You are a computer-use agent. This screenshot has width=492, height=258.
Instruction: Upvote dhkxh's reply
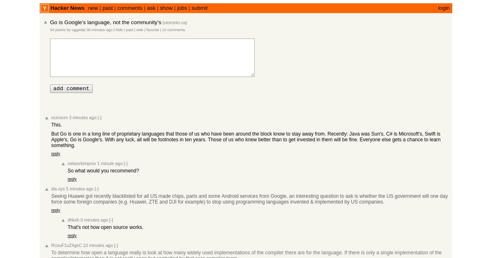coord(63,220)
